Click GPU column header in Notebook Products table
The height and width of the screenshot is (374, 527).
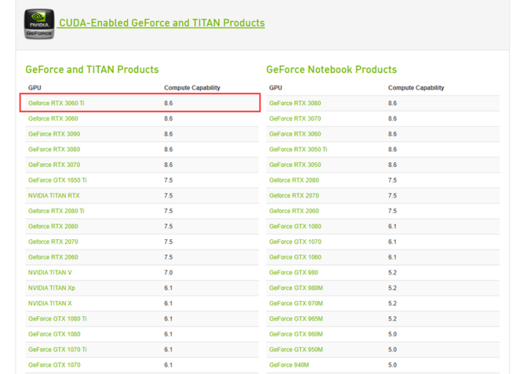click(276, 88)
